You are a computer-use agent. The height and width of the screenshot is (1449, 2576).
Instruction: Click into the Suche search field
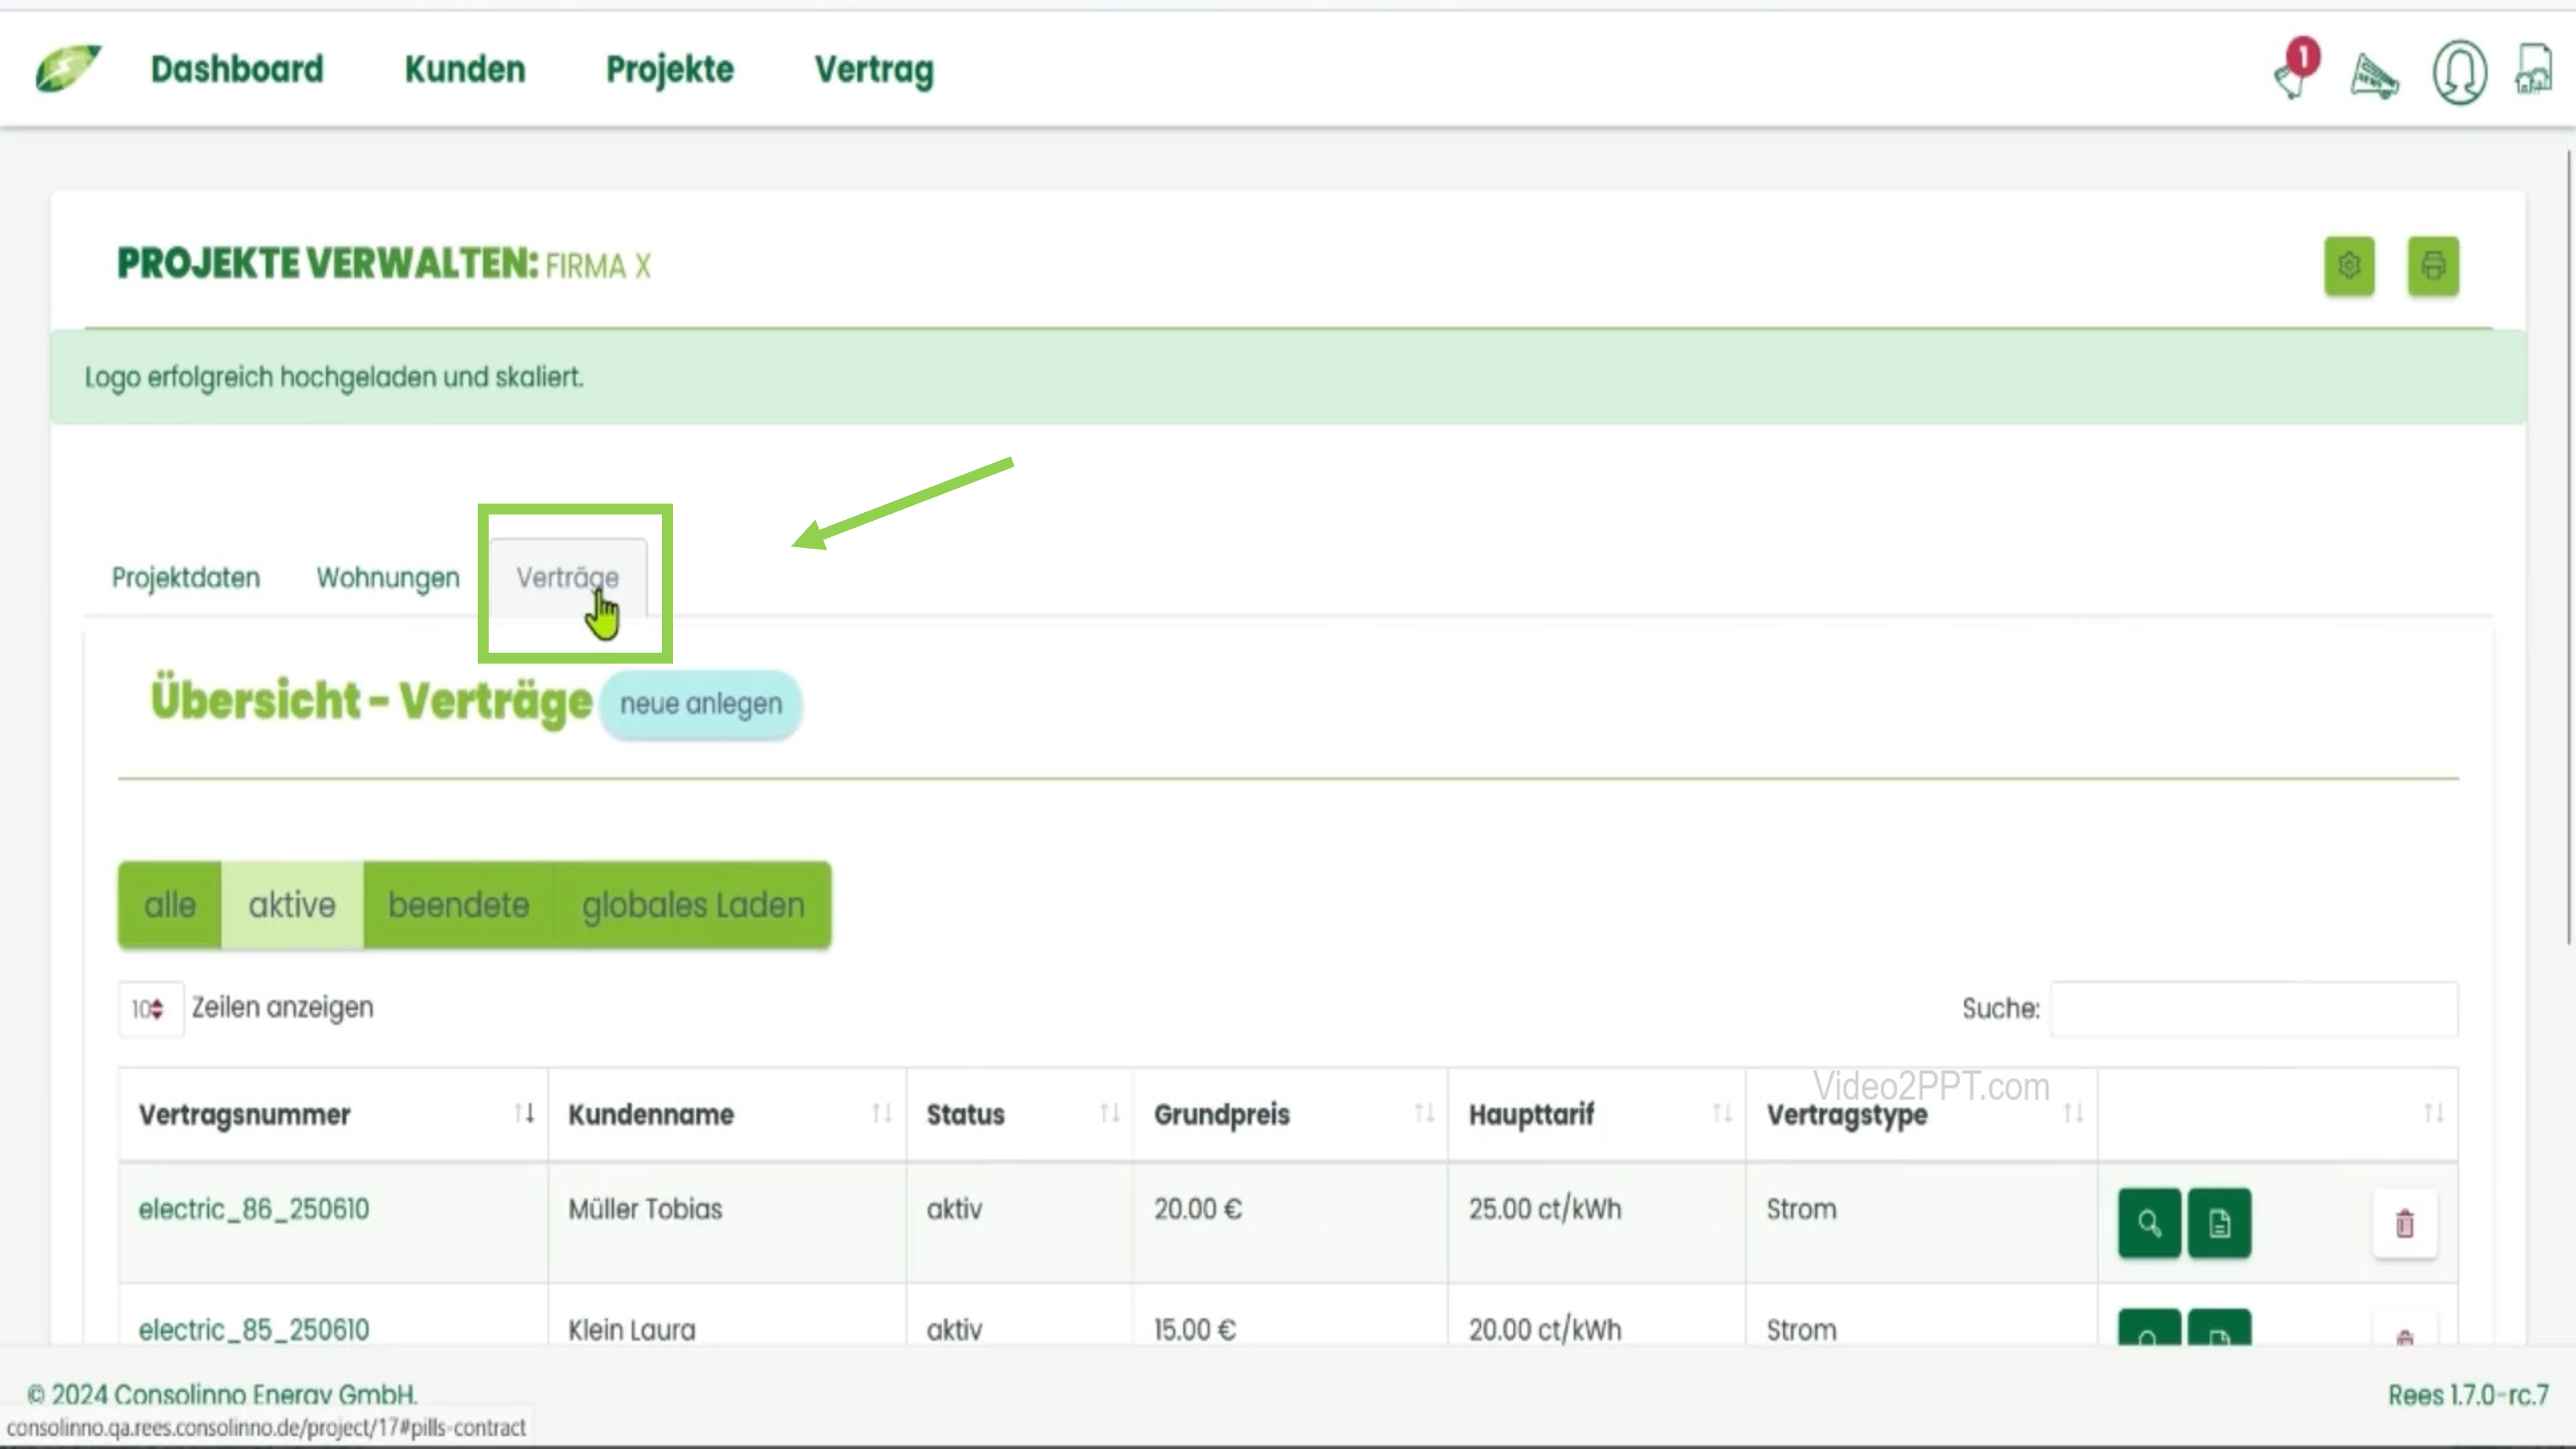(x=2253, y=1009)
